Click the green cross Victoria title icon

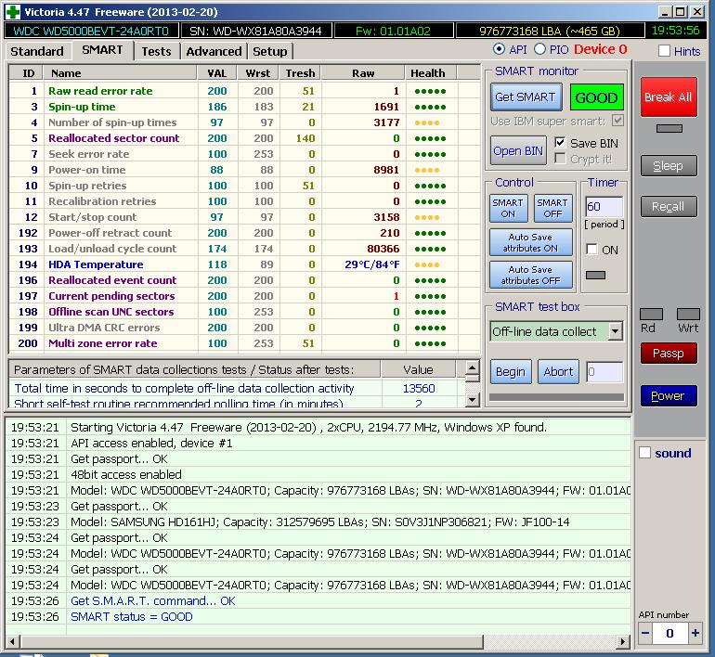point(13,12)
